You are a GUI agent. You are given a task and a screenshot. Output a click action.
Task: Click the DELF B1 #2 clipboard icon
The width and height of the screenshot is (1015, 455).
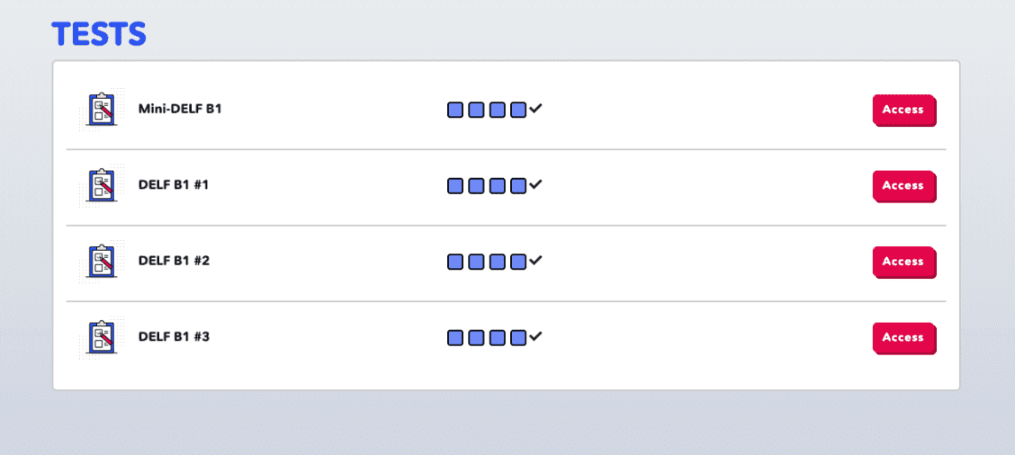(x=102, y=261)
